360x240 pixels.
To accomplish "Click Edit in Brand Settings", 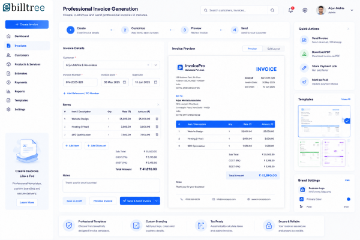I will [x=347, y=180].
